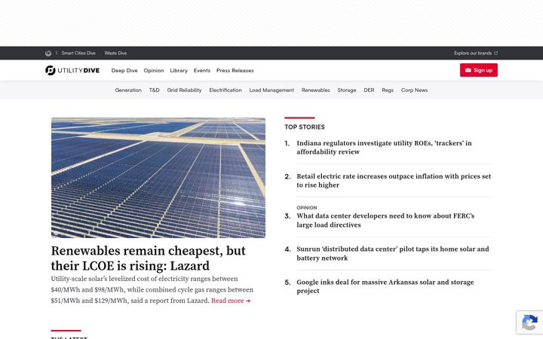The image size is (543, 339).
Task: Click the Utility Dive logo
Action: [x=72, y=70]
